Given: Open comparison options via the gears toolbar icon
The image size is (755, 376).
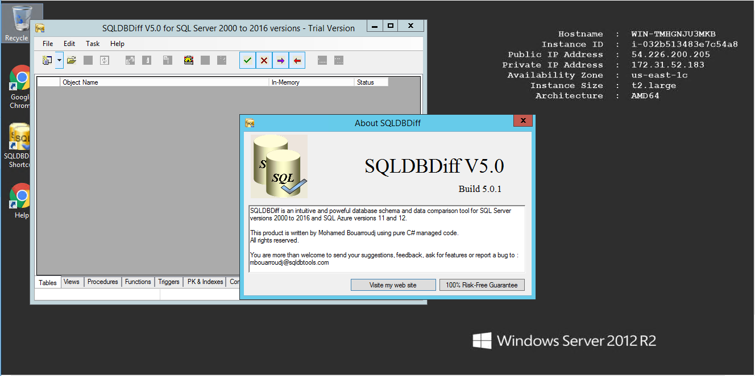Looking at the screenshot, I should (x=188, y=60).
